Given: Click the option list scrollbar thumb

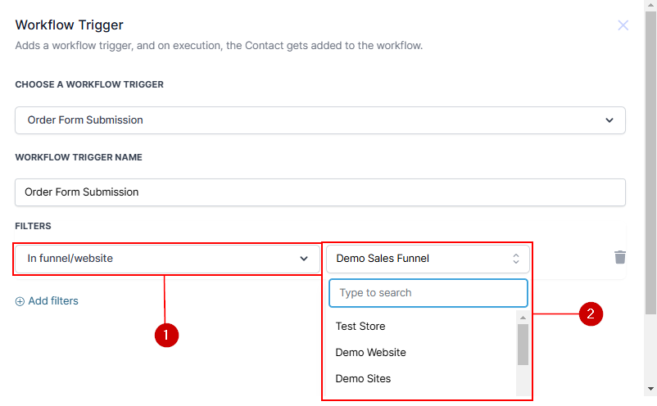Looking at the screenshot, I should (523, 344).
